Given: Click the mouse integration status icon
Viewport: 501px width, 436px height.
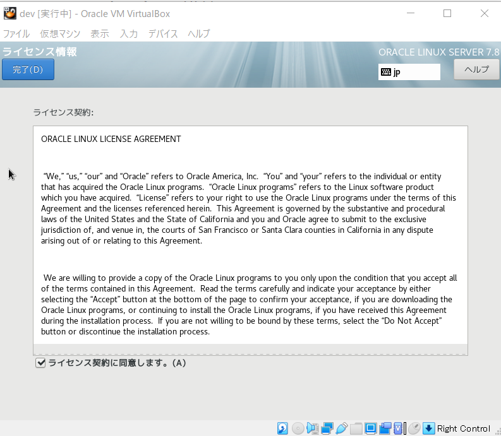Looking at the screenshot, I should click(414, 428).
